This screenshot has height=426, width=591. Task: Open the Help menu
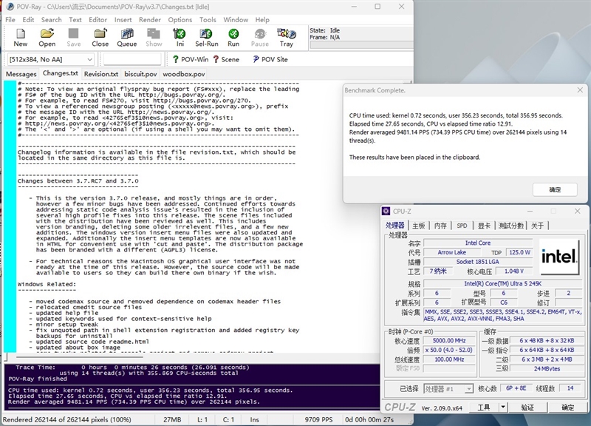click(x=262, y=20)
